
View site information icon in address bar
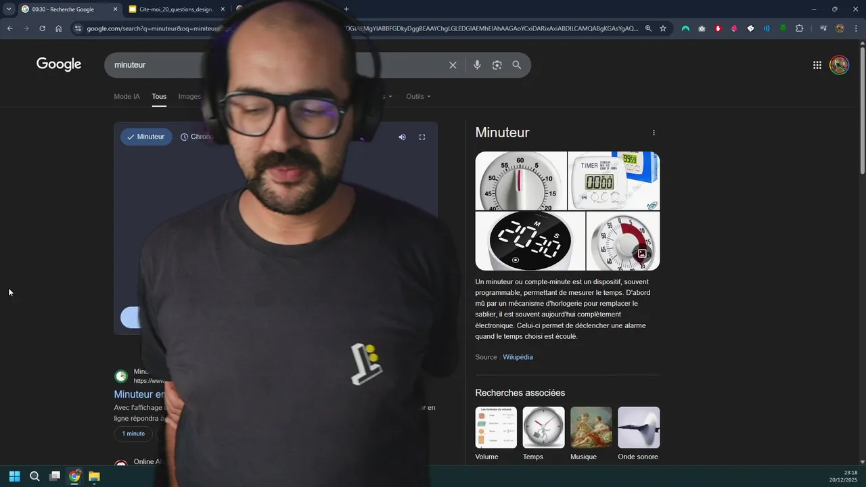click(78, 28)
